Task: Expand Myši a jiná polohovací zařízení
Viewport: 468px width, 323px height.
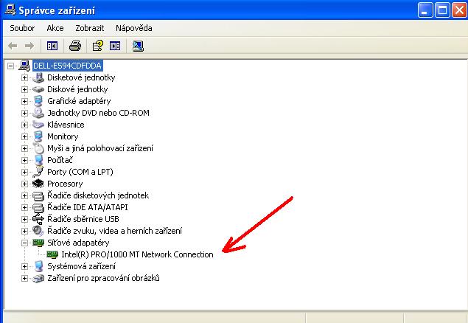Action: [24, 148]
